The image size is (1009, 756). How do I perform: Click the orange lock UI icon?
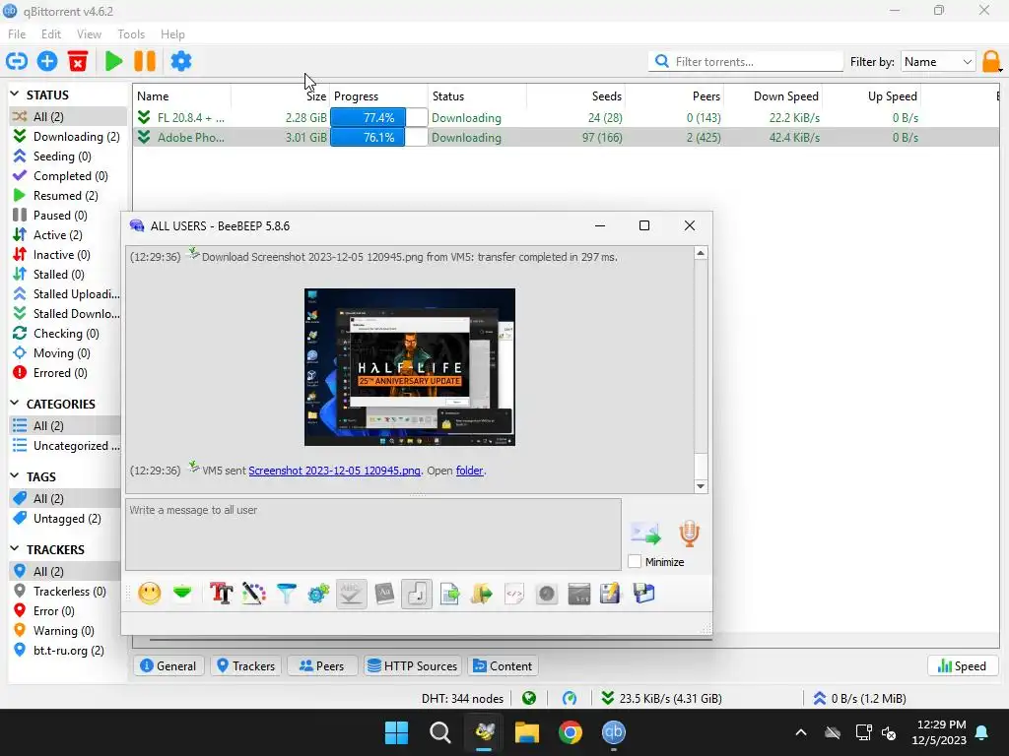(991, 62)
